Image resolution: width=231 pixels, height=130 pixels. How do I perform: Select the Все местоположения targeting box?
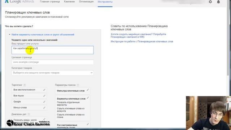tap(29, 90)
